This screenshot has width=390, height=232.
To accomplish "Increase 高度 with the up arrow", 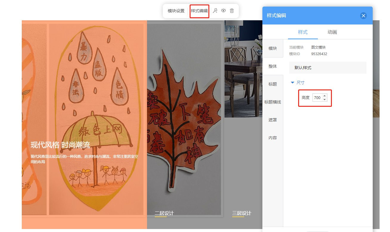I will [324, 96].
